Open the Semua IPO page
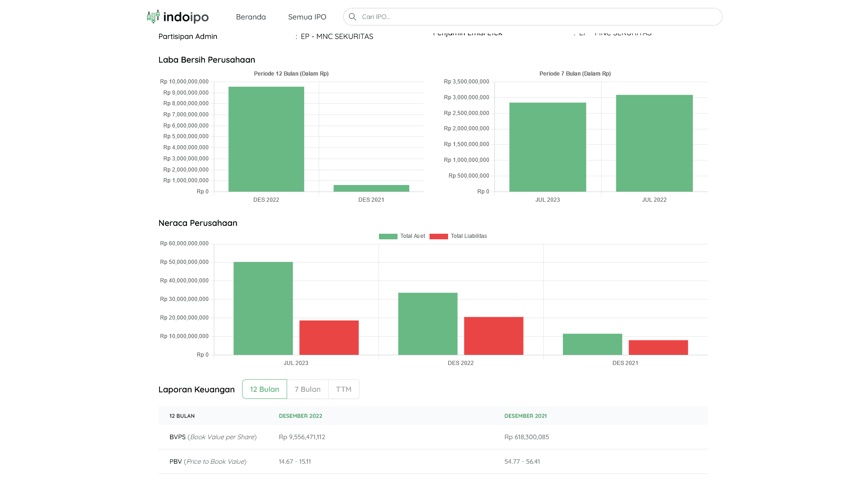 pyautogui.click(x=307, y=17)
